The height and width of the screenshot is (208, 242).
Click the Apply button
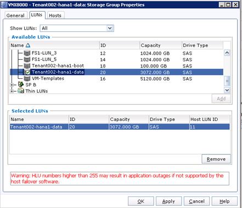pyautogui.click(x=168, y=201)
